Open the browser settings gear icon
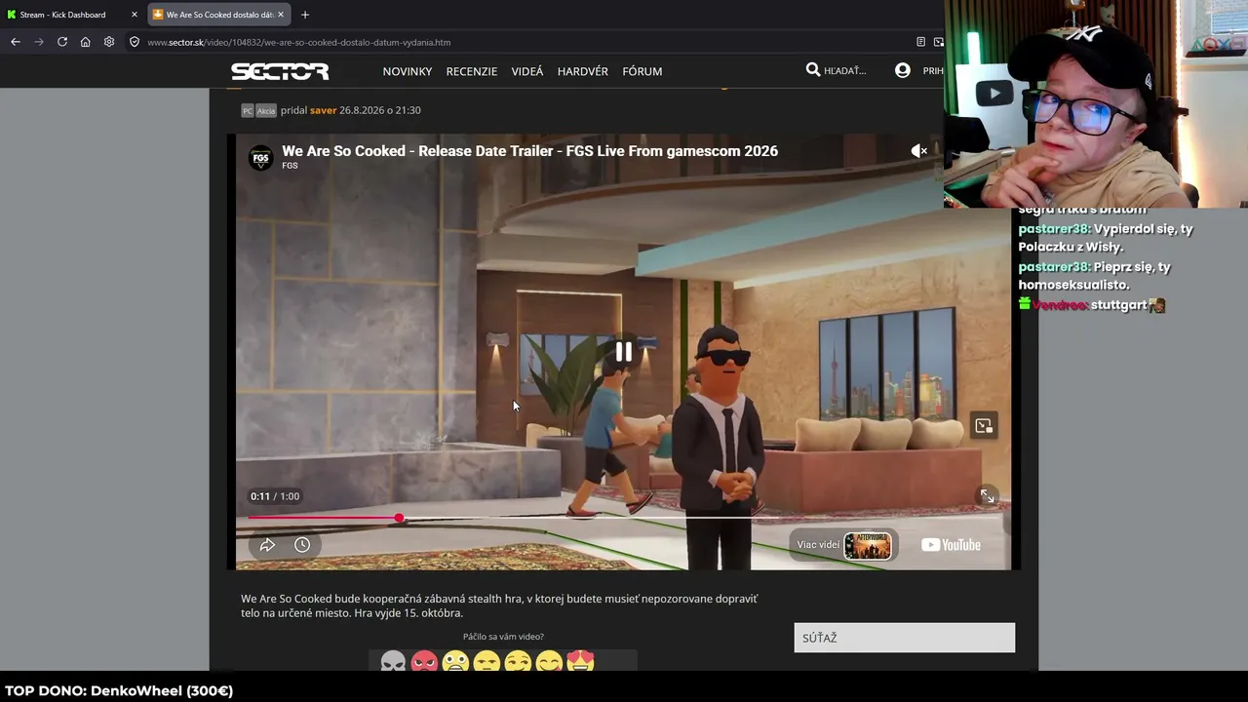1248x702 pixels. tap(109, 42)
